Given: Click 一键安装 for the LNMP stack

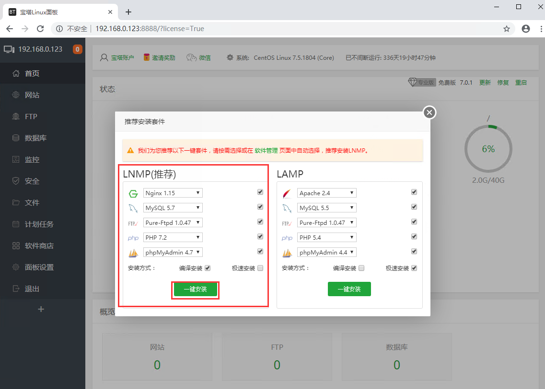Looking at the screenshot, I should coord(195,289).
